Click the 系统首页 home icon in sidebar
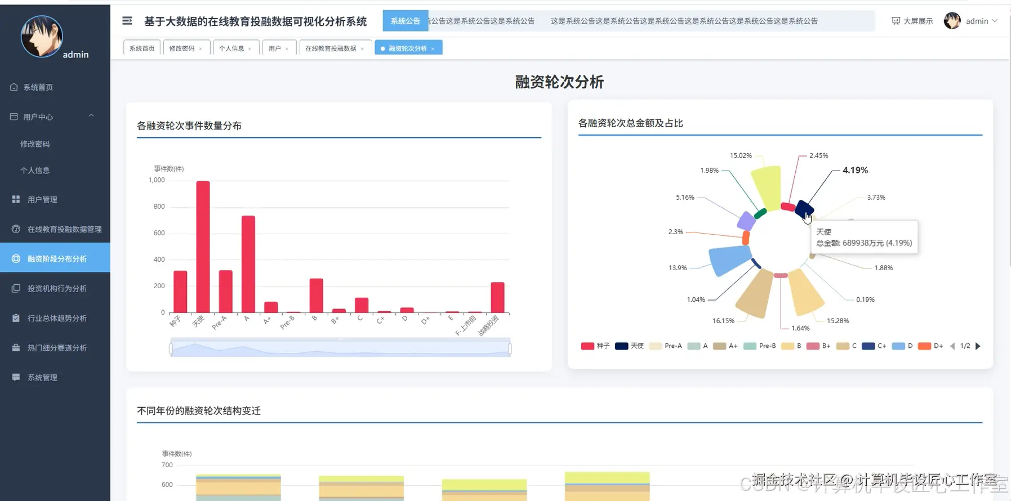Screen dimensions: 1011x501 tap(14, 87)
